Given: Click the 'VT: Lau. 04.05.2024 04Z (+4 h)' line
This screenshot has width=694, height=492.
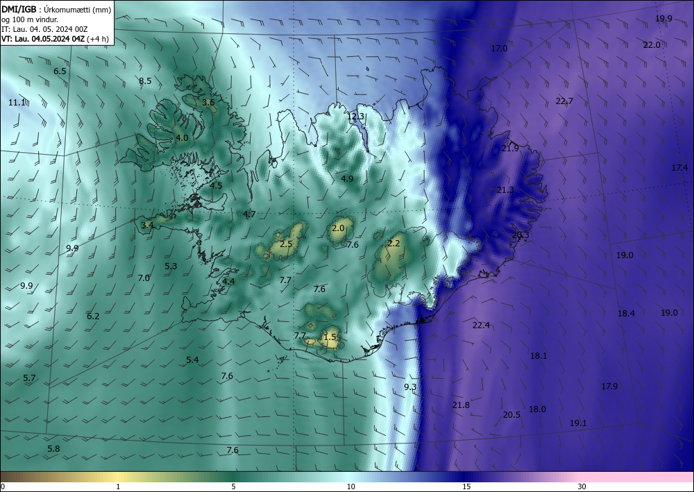Looking at the screenshot, I should (x=55, y=38).
